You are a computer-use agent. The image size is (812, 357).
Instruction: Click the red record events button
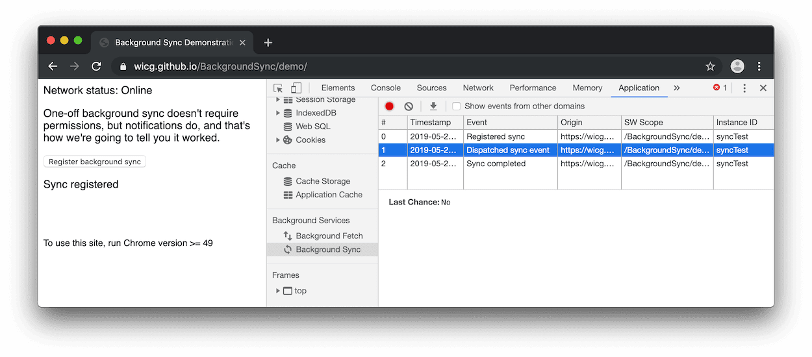(389, 106)
